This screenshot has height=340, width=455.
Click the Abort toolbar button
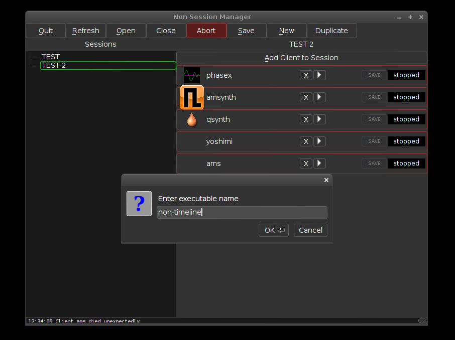[206, 31]
